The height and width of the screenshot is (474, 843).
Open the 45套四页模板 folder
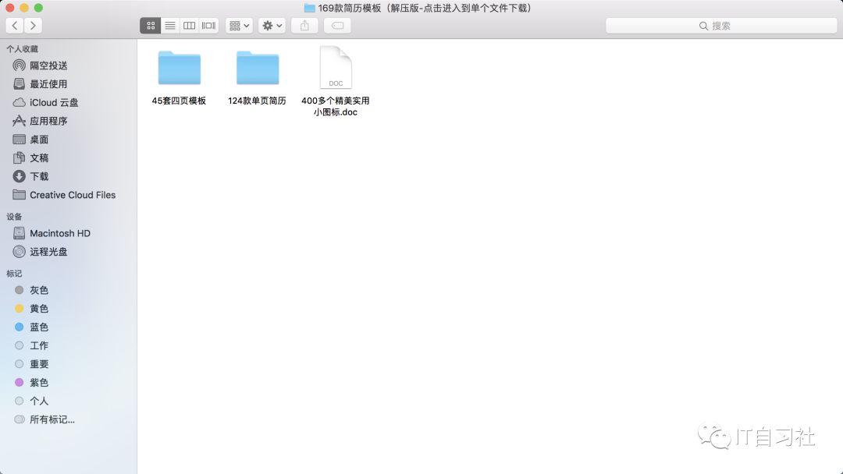[179, 67]
